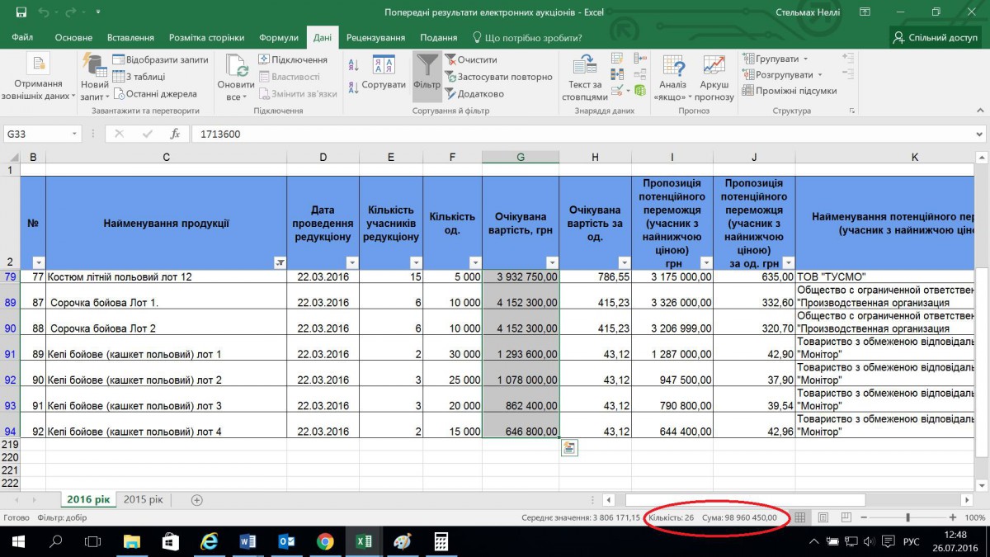Image resolution: width=990 pixels, height=557 pixels.
Task: Click the Sort A-Z ascending icon
Action: pos(353,67)
